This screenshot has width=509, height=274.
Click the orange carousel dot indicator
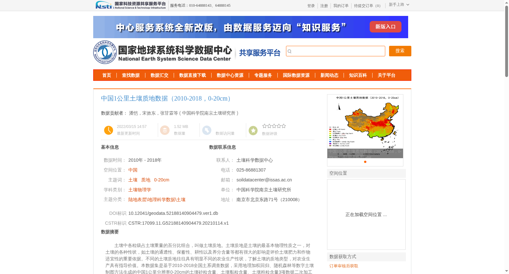coord(365,162)
